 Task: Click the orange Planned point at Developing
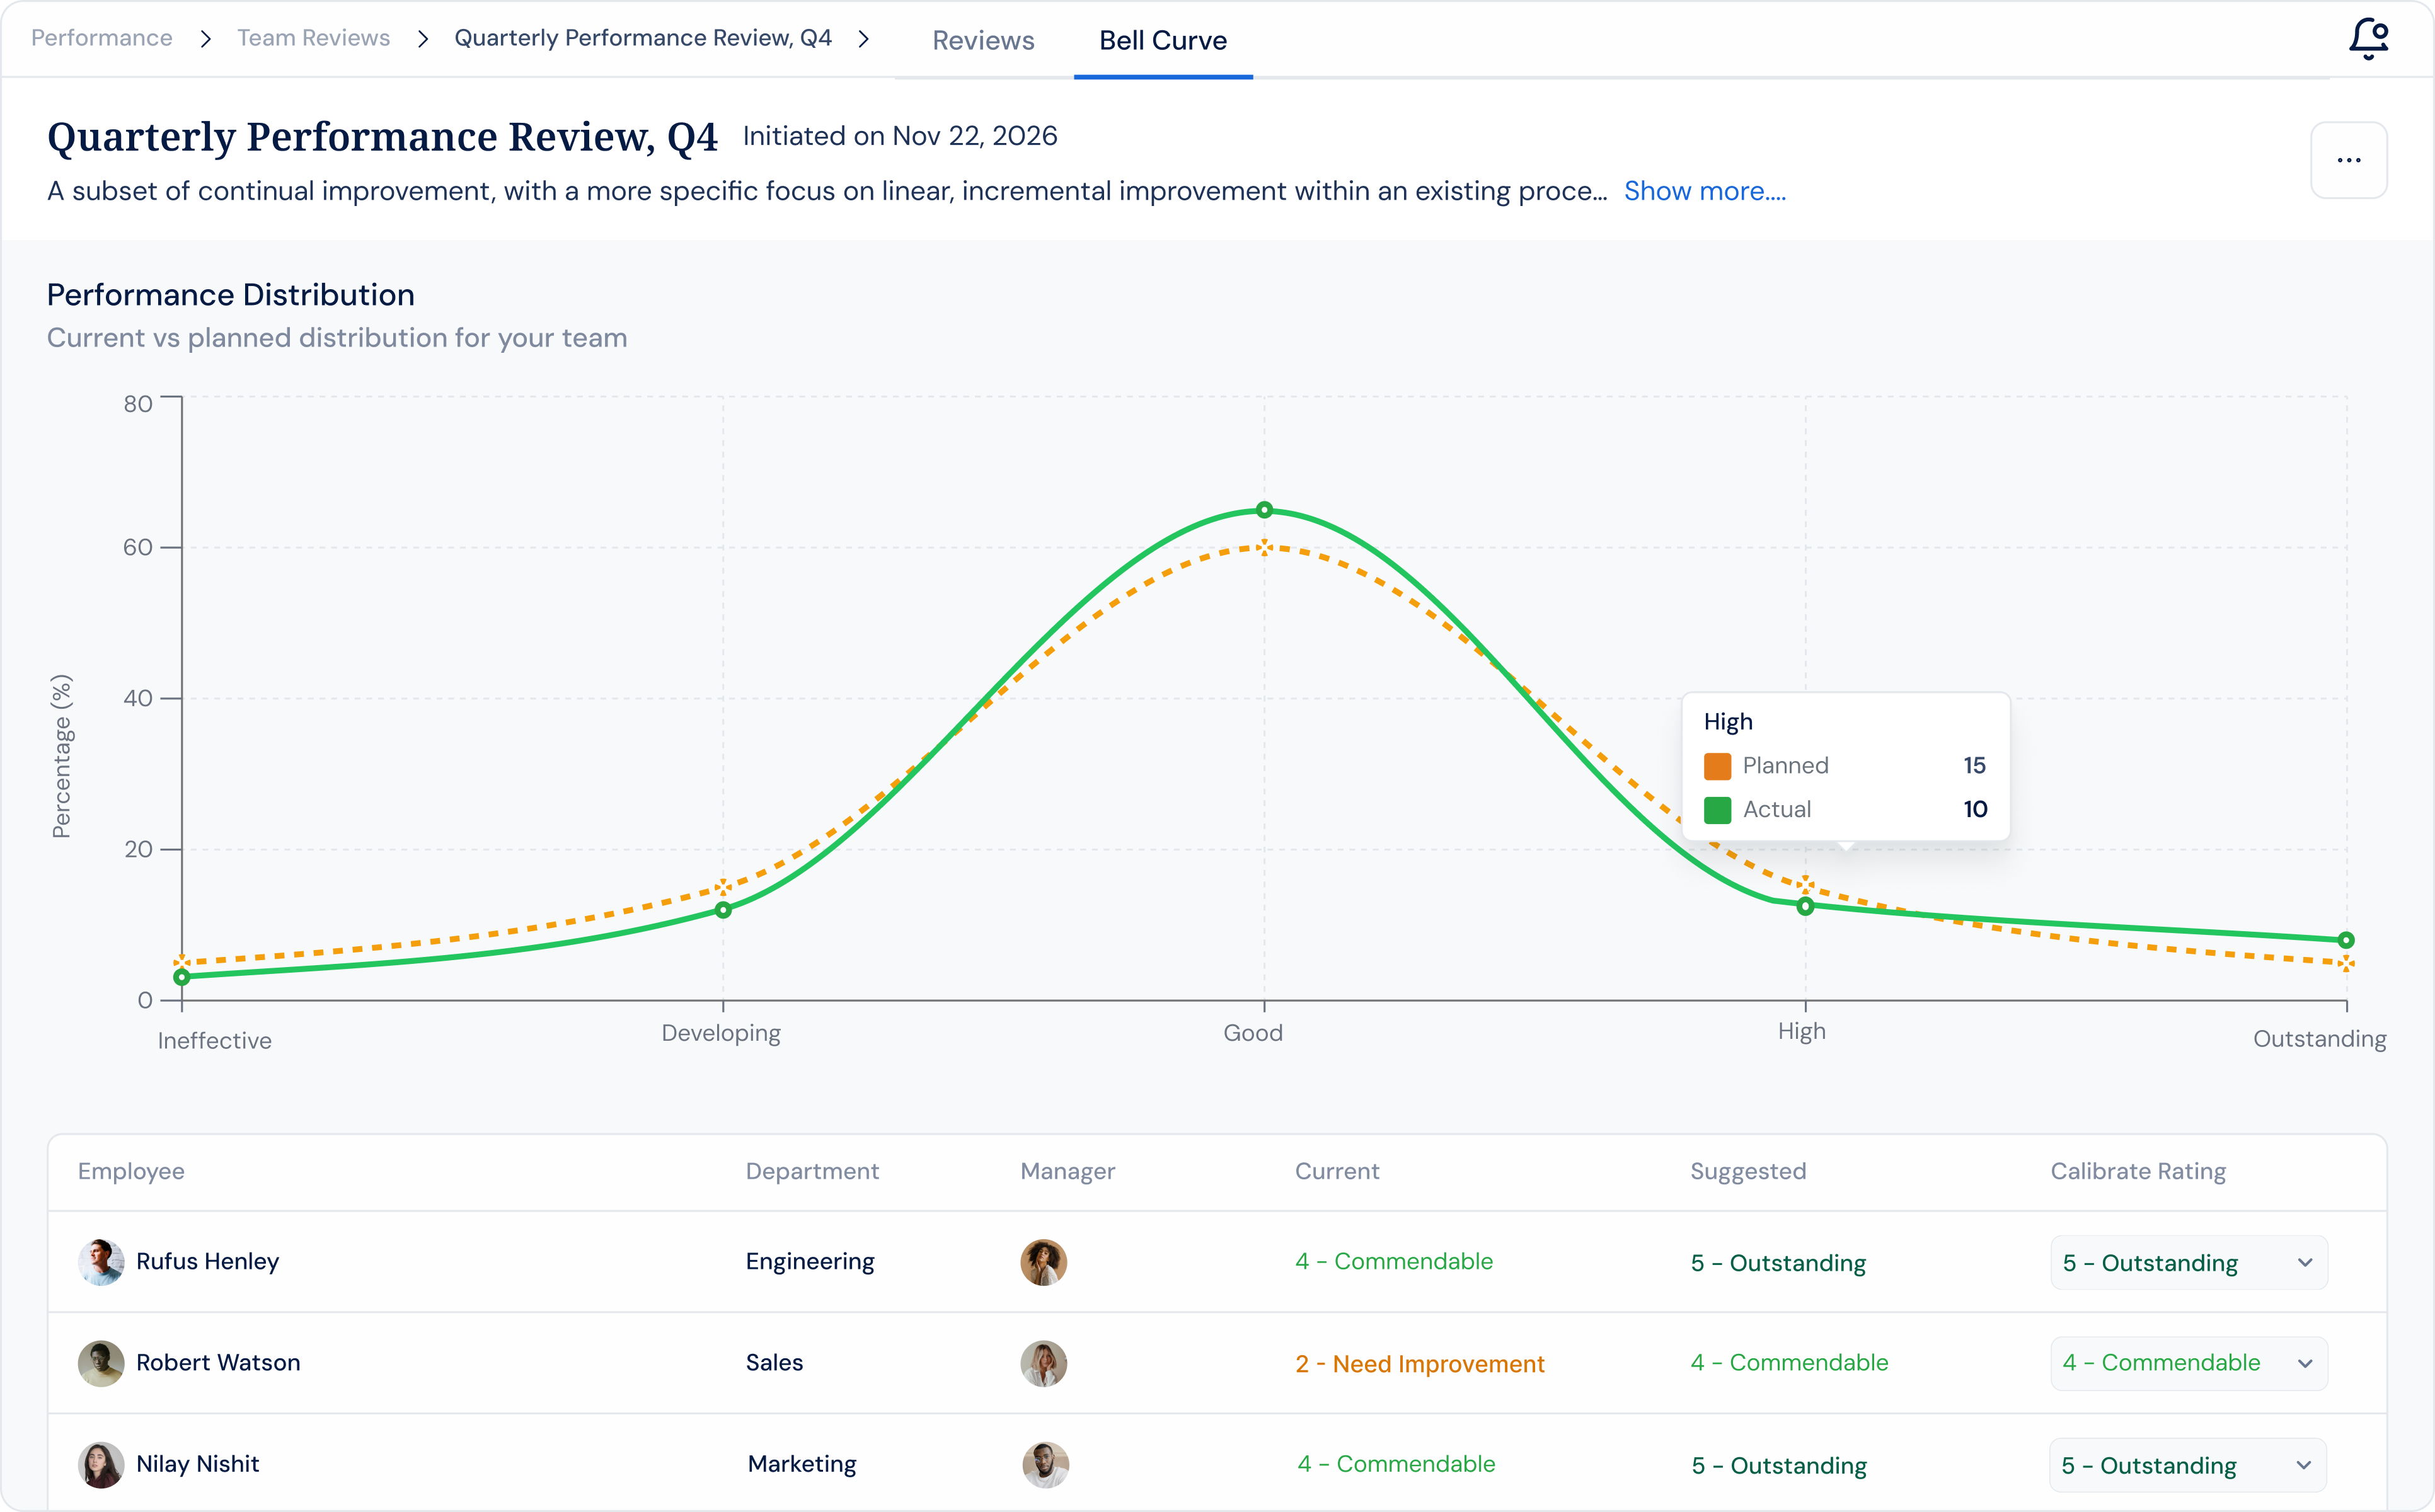tap(723, 887)
